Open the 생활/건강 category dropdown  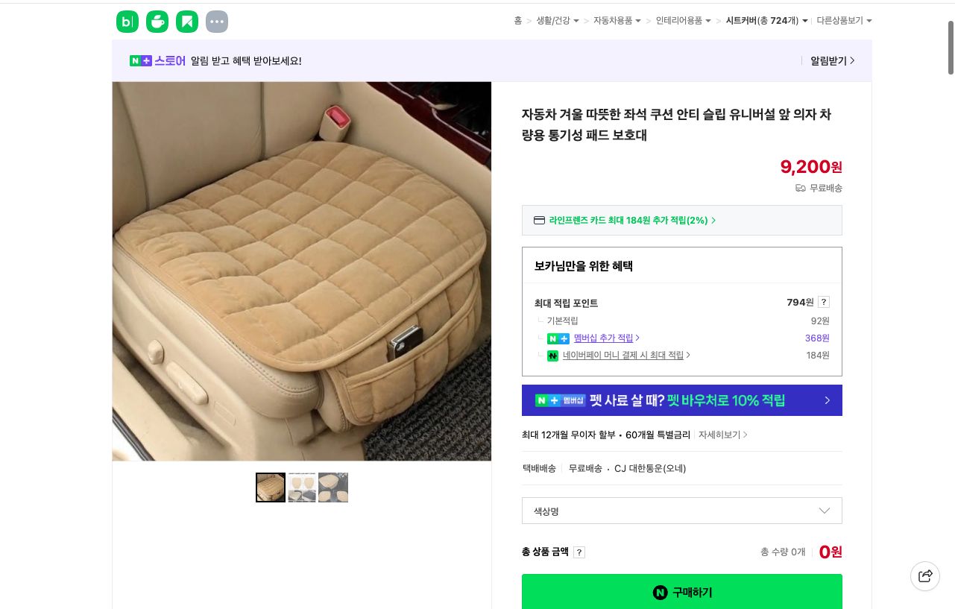[555, 21]
